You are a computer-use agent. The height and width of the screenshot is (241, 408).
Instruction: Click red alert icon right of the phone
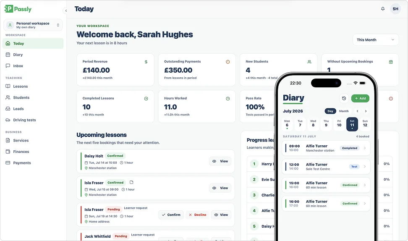[391, 99]
